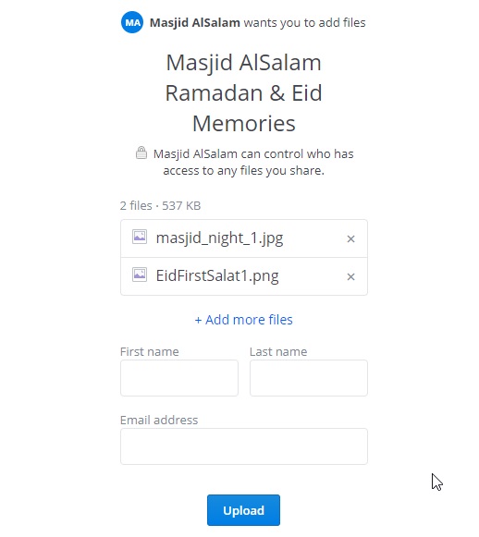Image resolution: width=479 pixels, height=537 pixels.
Task: Focus the First name input field
Action: 179,378
